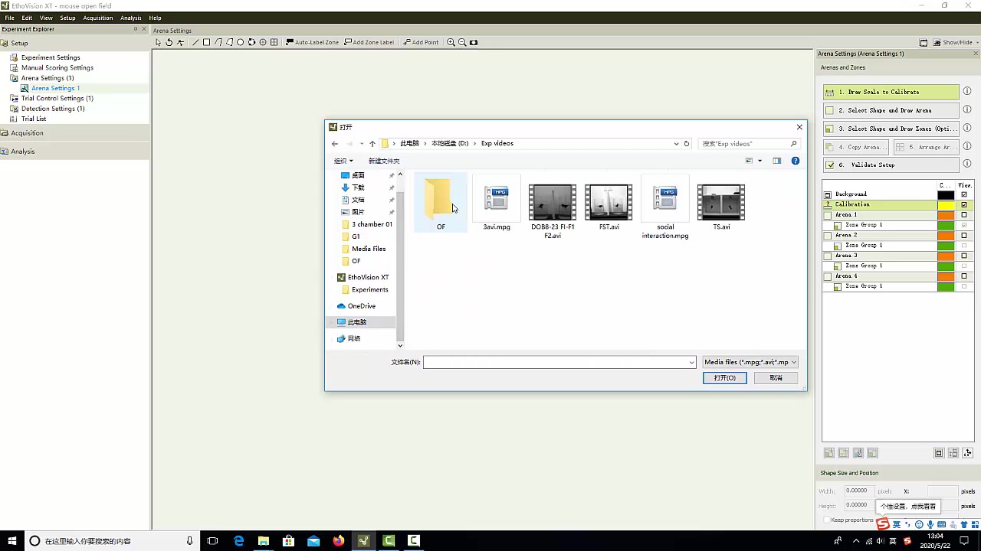981x551 pixels.
Task: Open the dialog help question-mark icon
Action: 795,161
